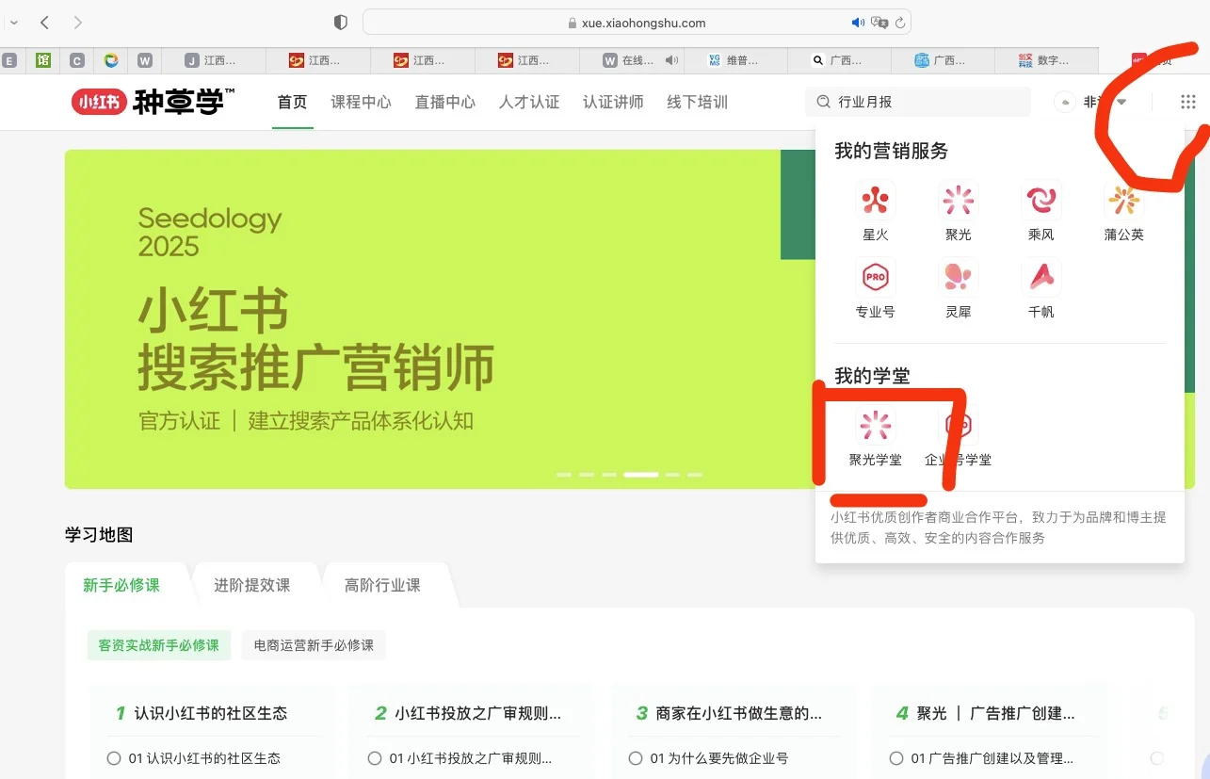Image resolution: width=1210 pixels, height=779 pixels.
Task: Jump to the last banner carousel dot
Action: [x=695, y=475]
